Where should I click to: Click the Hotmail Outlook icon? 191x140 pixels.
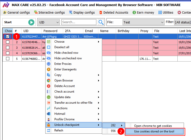point(49,114)
